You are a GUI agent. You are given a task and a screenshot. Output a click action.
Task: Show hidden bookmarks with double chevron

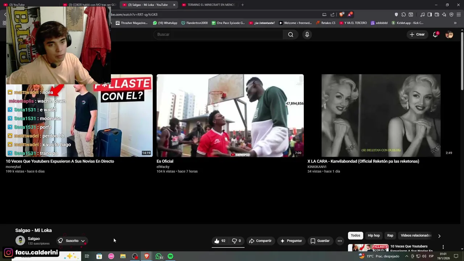[455, 23]
